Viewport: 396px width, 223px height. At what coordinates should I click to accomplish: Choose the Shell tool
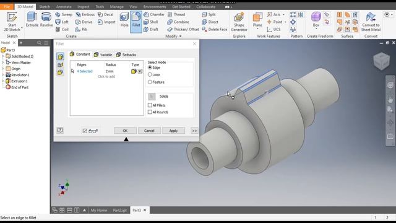tap(151, 22)
